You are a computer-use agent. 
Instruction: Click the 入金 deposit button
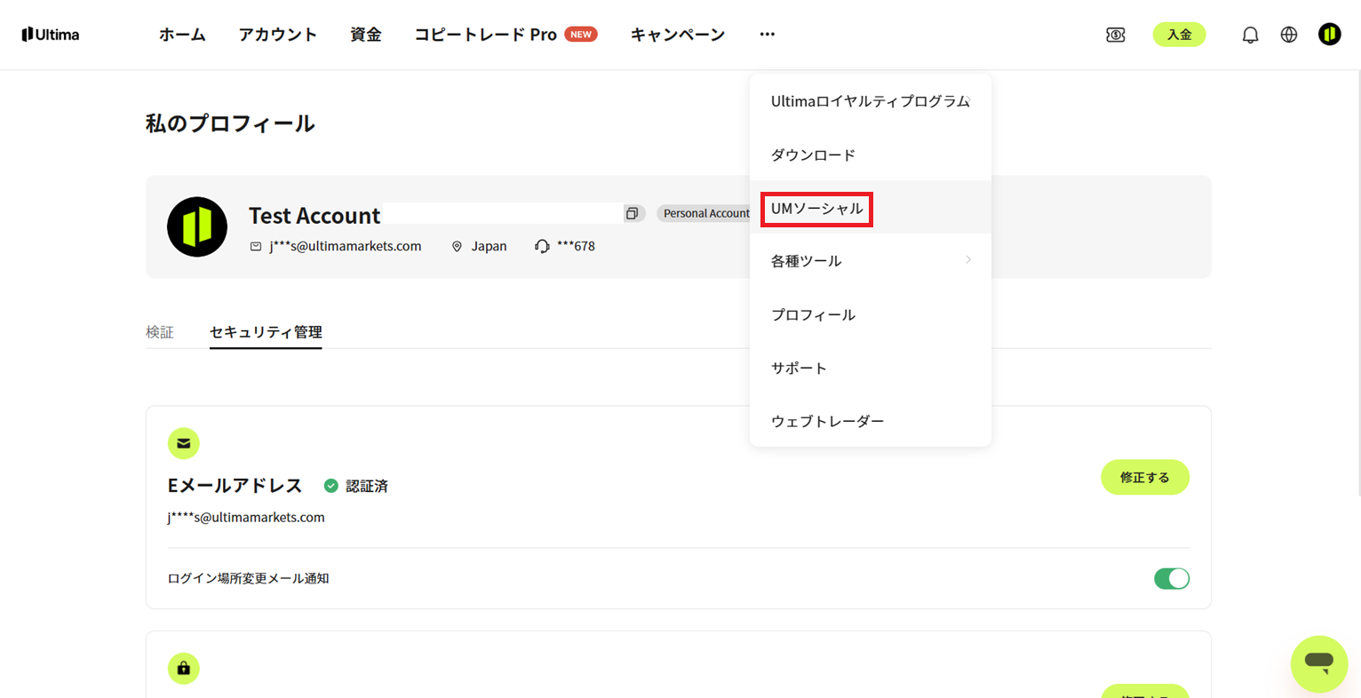pos(1179,35)
